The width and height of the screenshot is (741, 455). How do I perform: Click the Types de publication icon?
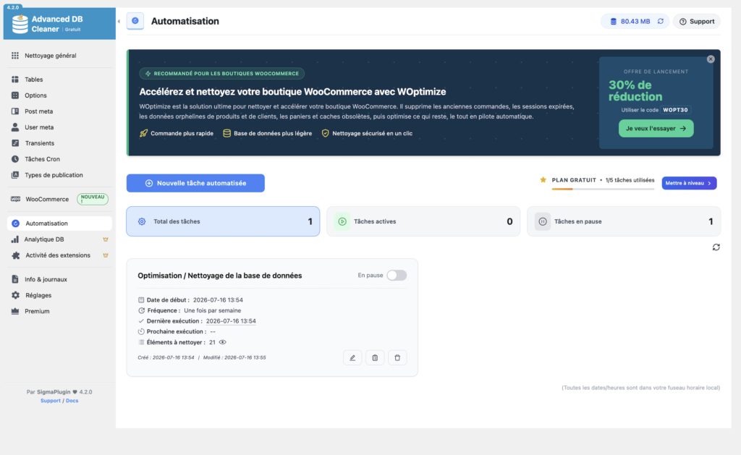pos(15,175)
